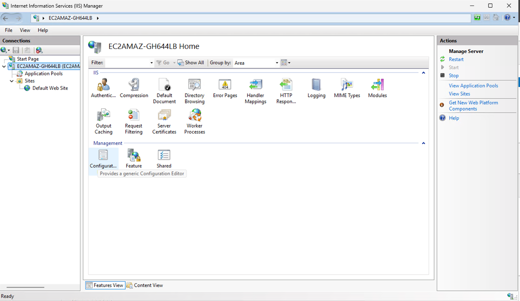This screenshot has width=520, height=301.
Task: Open Handler Mappings
Action: coord(255,88)
